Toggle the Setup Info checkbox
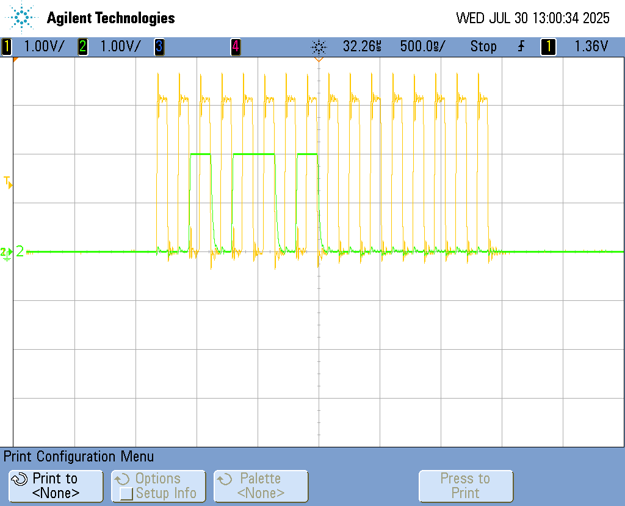 (126, 494)
